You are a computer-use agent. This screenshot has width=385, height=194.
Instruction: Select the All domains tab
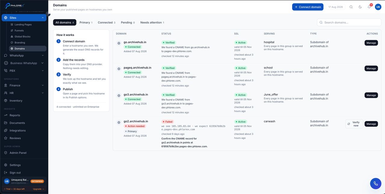click(x=65, y=23)
